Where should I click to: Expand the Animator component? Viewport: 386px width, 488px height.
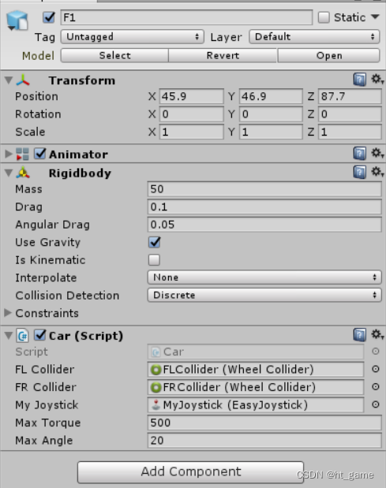click(9, 154)
